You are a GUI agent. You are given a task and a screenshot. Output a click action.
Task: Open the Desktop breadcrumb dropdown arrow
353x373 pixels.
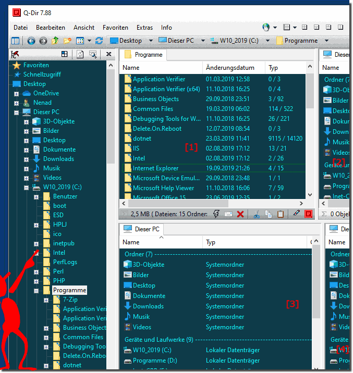coord(151,41)
